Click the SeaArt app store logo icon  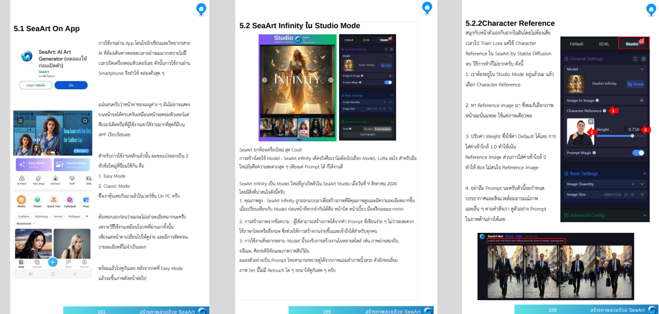(26, 57)
